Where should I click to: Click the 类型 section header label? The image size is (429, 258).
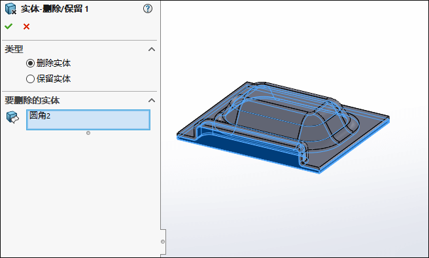[x=14, y=49]
